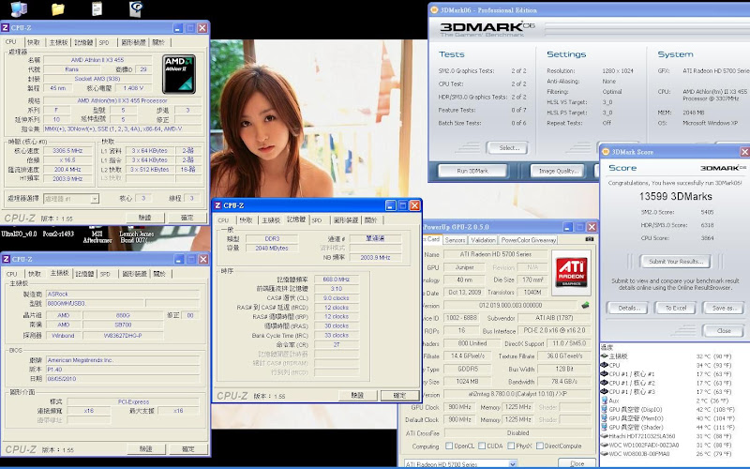This screenshot has width=750, height=469.
Task: Click the To Excel button
Action: pos(676,308)
